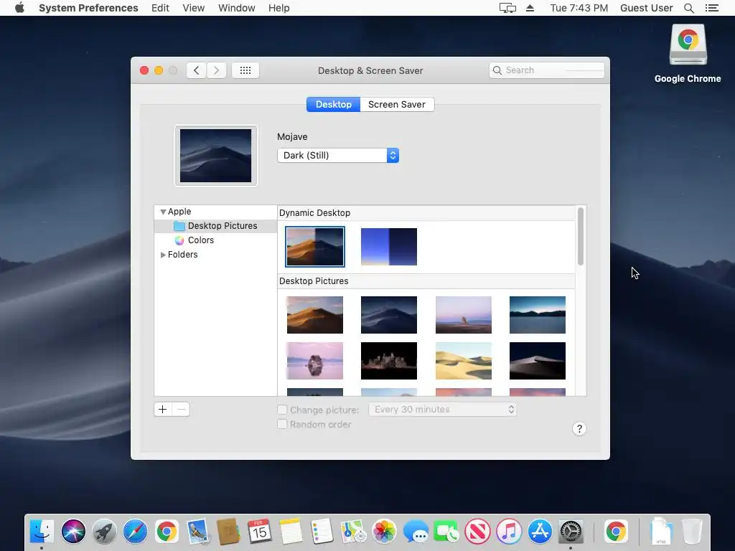Open Chrome in Dock beside Safari
Viewport: 735px width, 551px height.
pyautogui.click(x=167, y=532)
